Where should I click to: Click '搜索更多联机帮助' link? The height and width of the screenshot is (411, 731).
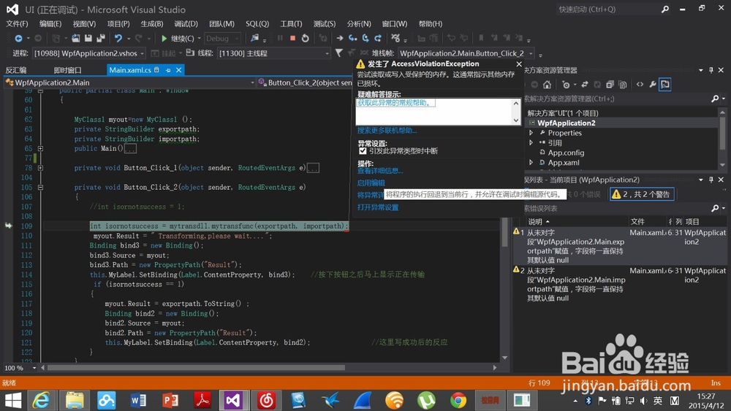coord(387,131)
